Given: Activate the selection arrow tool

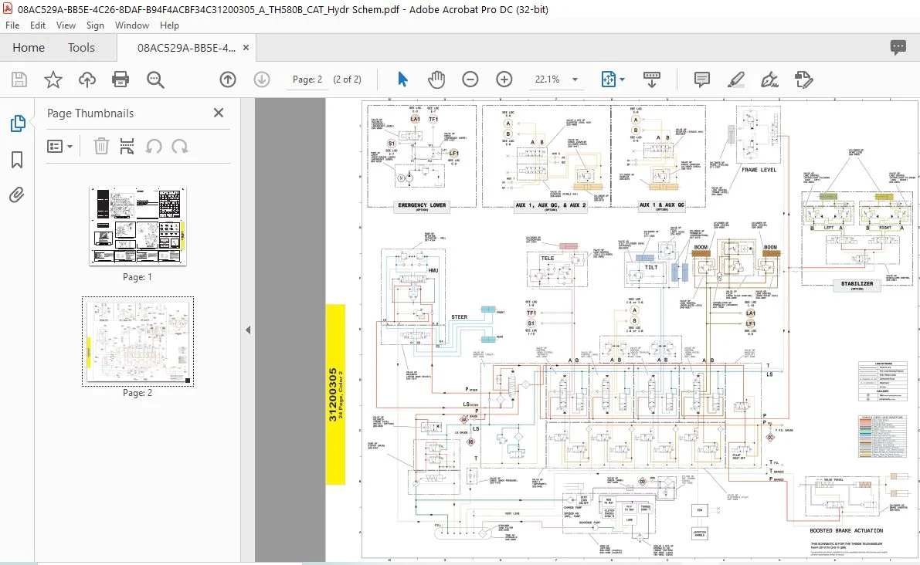Looking at the screenshot, I should click(402, 80).
